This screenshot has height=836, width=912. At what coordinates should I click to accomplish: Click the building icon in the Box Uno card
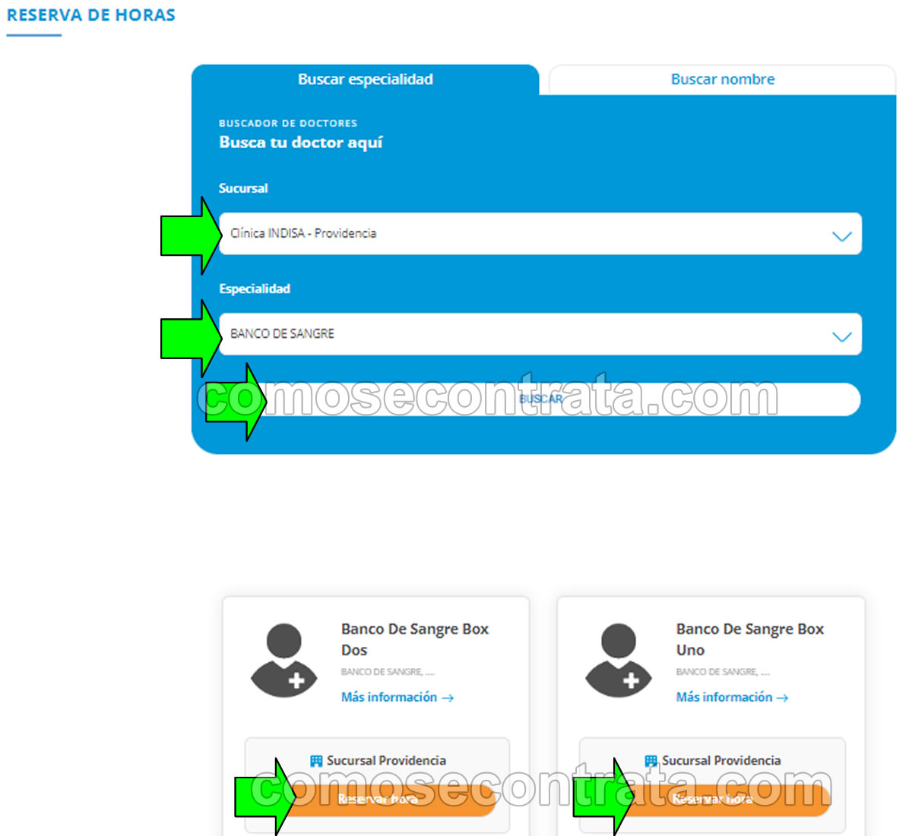[651, 761]
